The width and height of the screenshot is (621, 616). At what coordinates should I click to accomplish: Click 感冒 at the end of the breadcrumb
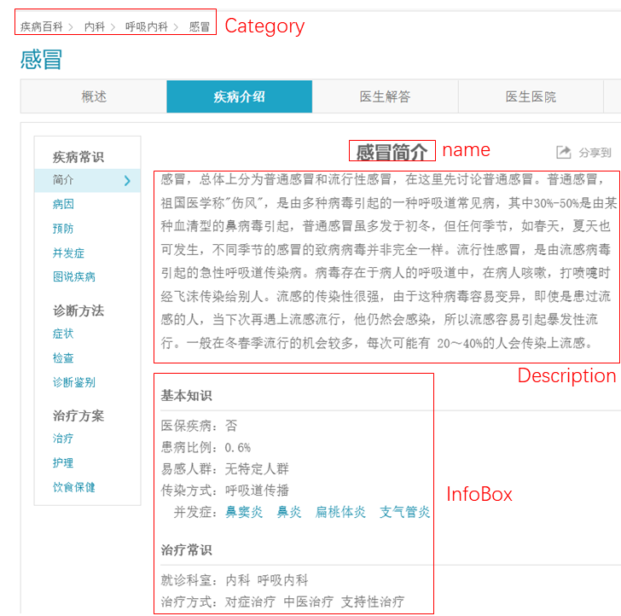coord(200,27)
